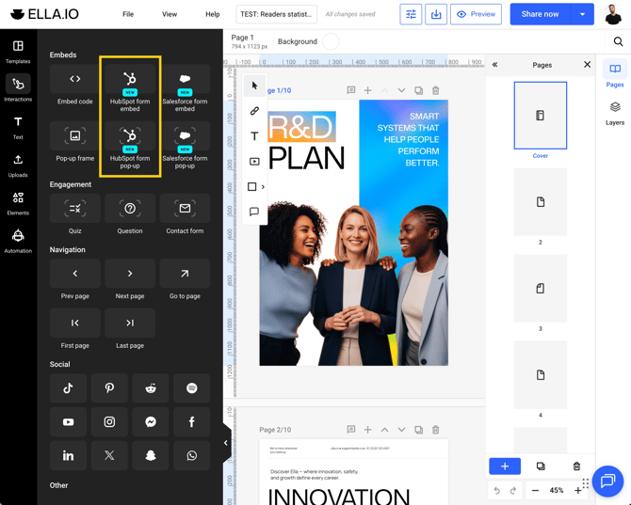Viewport: 631px width, 505px height.
Task: Add the Reddit social icon
Action: (151, 388)
